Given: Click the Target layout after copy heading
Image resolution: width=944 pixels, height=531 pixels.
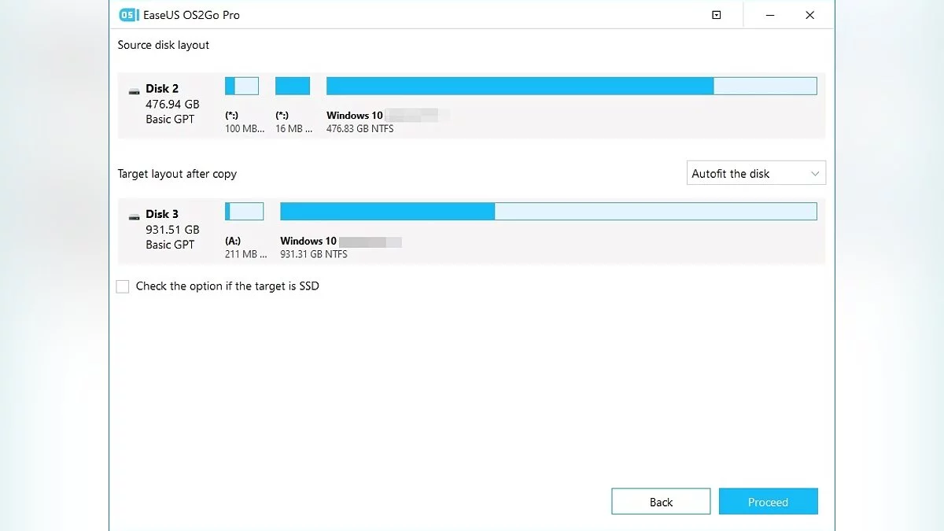Looking at the screenshot, I should coord(177,174).
